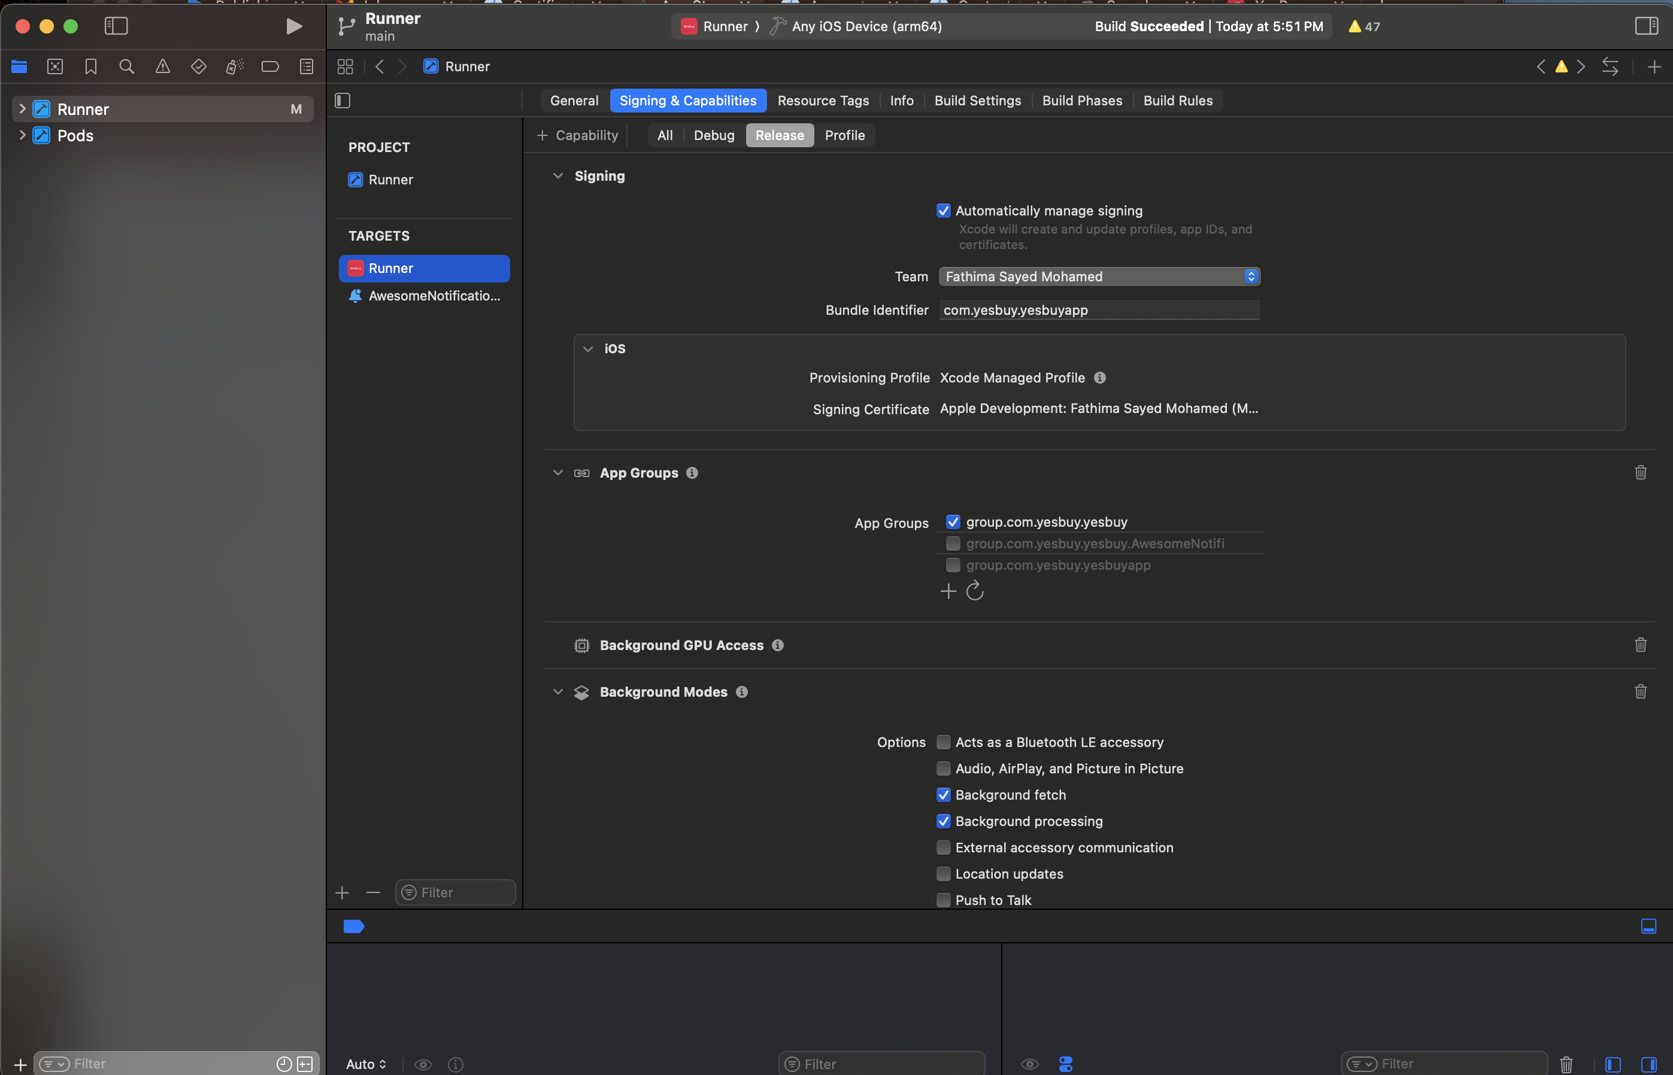The height and width of the screenshot is (1075, 1673).
Task: Switch to the Build Settings tab
Action: point(977,101)
